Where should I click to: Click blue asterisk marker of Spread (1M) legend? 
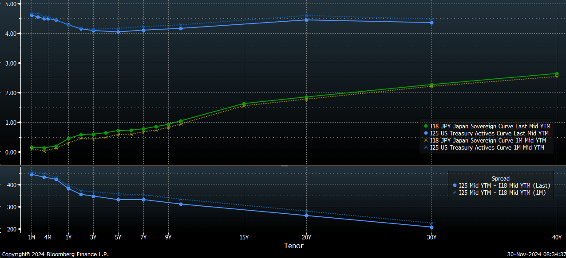click(455, 193)
